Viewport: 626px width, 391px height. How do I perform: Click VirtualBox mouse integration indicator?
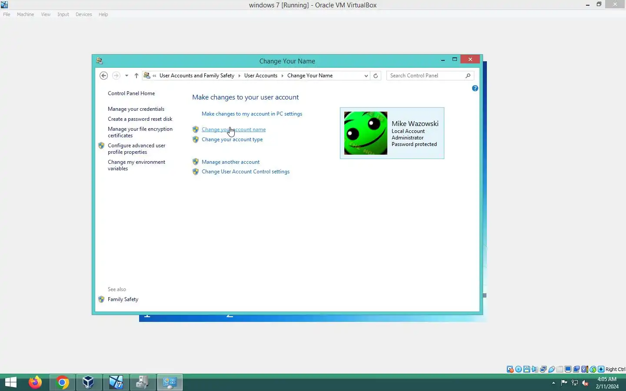(x=593, y=369)
